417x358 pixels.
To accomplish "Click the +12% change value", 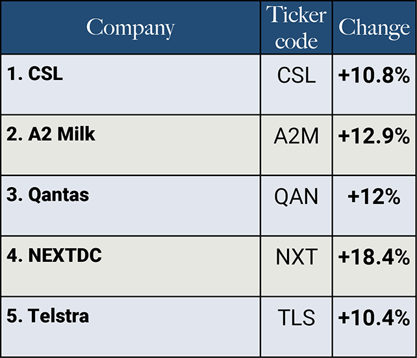I will (374, 197).
